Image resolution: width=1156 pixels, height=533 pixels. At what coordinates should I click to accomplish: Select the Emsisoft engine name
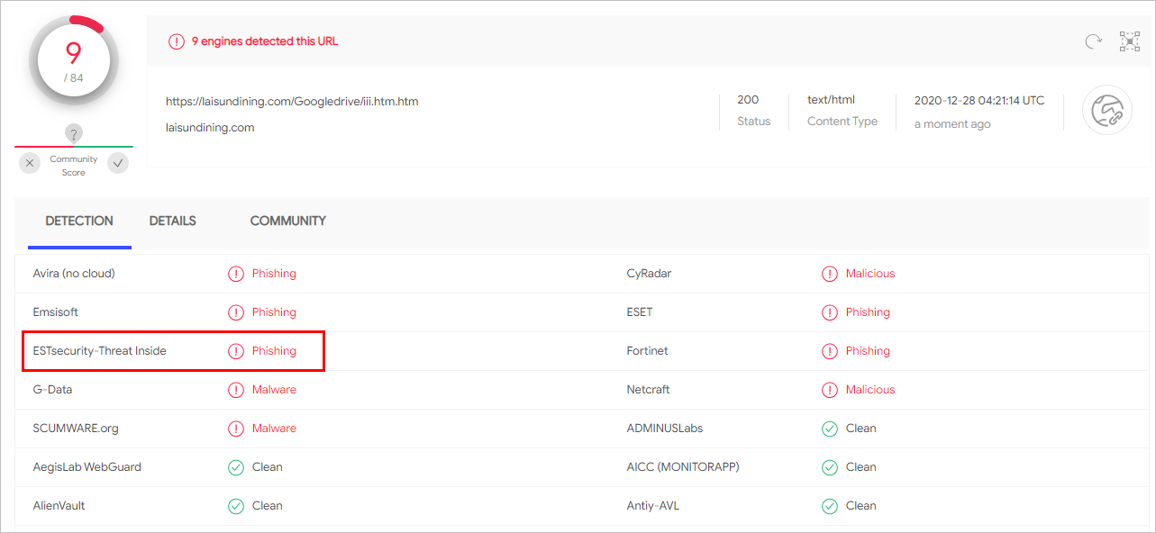click(56, 312)
